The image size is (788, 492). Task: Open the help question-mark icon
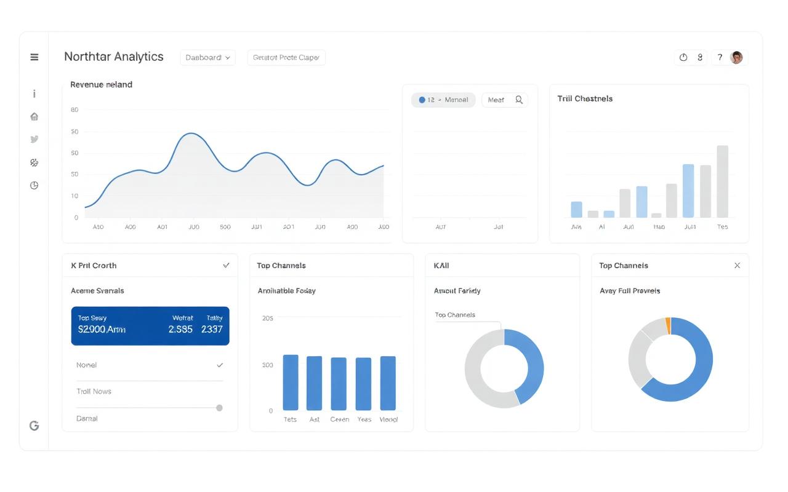pos(720,57)
